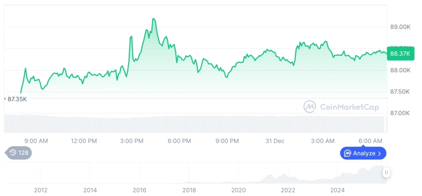Viewport: 422px width, 196px height.
Task: Click the history clock icon beside 128
Action: pyautogui.click(x=13, y=153)
